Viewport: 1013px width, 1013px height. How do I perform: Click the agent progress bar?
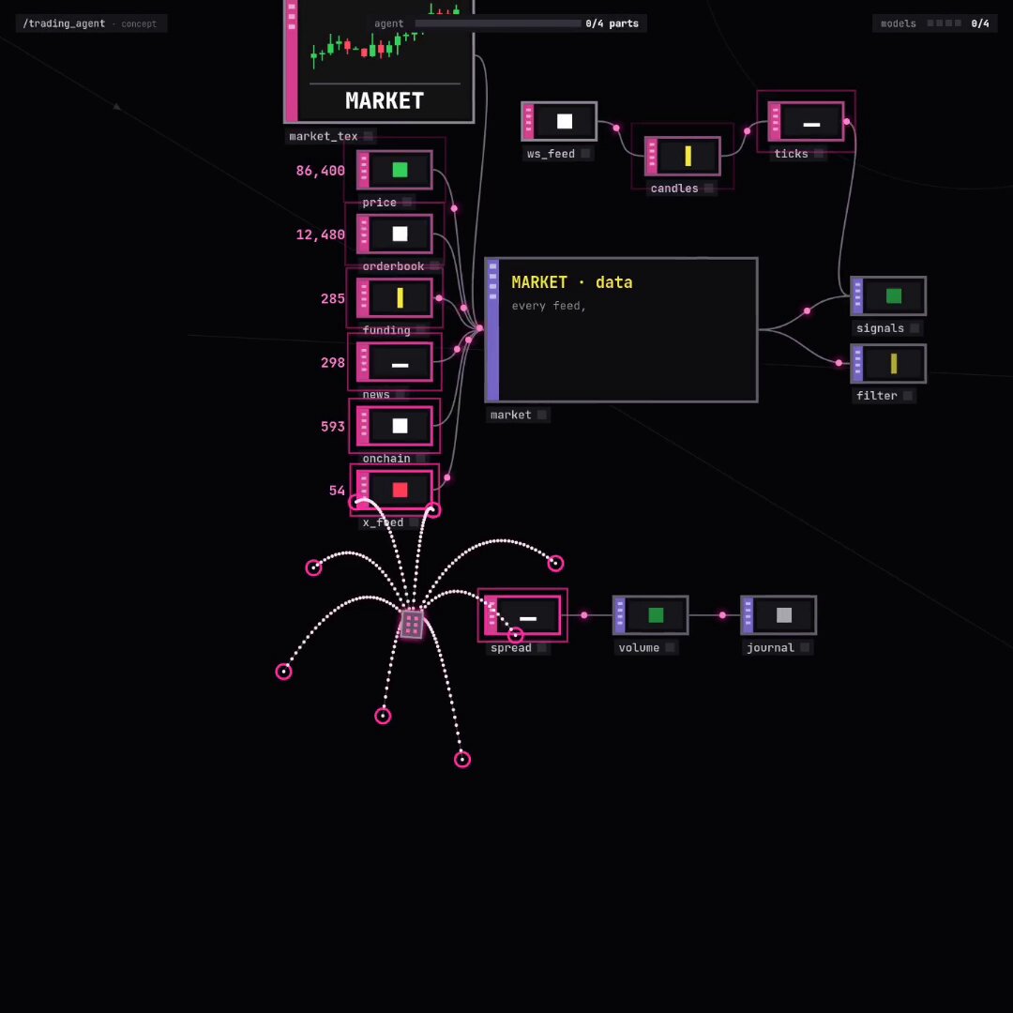point(498,23)
